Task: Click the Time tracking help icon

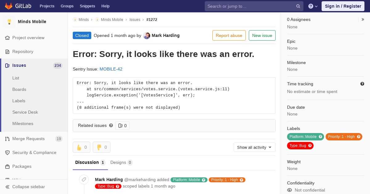Action: click(x=362, y=84)
